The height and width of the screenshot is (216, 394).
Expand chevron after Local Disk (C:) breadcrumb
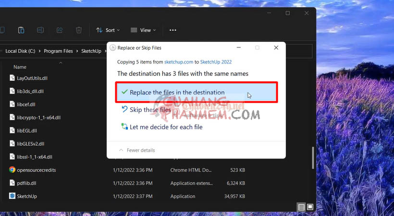(x=39, y=51)
